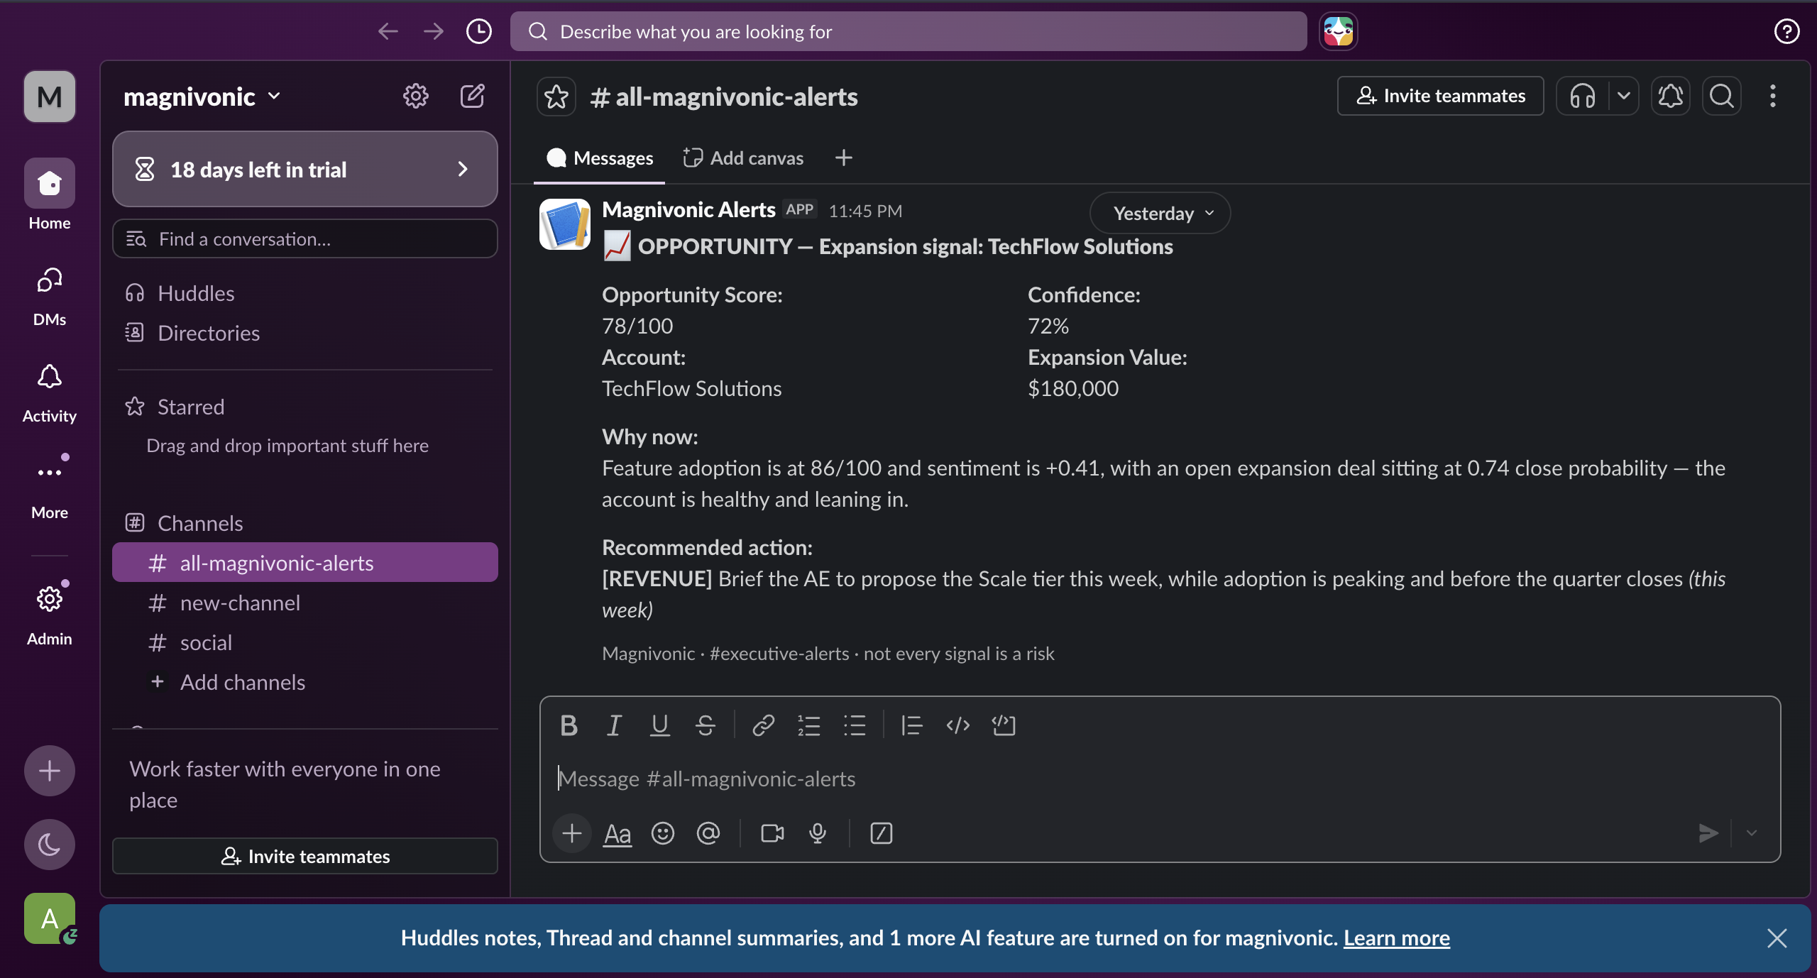
Task: Follow the Learn more link in banner
Action: tap(1396, 938)
